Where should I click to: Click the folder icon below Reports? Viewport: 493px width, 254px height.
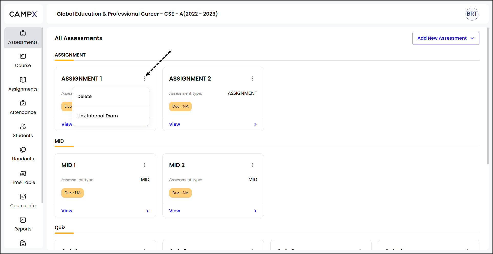coord(23,243)
